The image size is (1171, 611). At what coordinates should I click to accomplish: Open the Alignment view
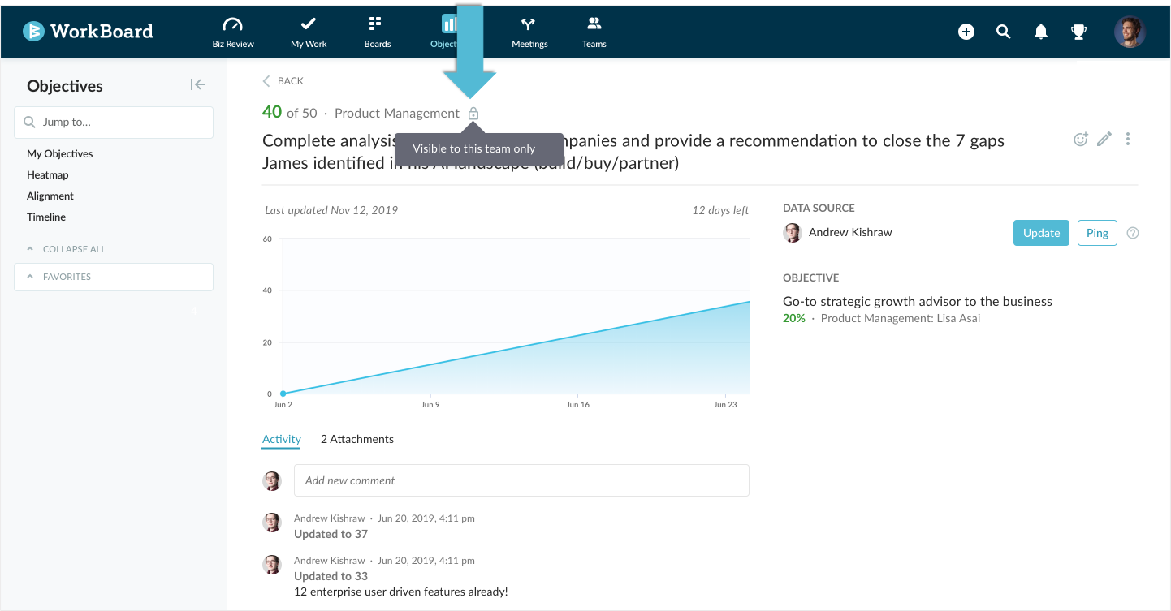50,196
